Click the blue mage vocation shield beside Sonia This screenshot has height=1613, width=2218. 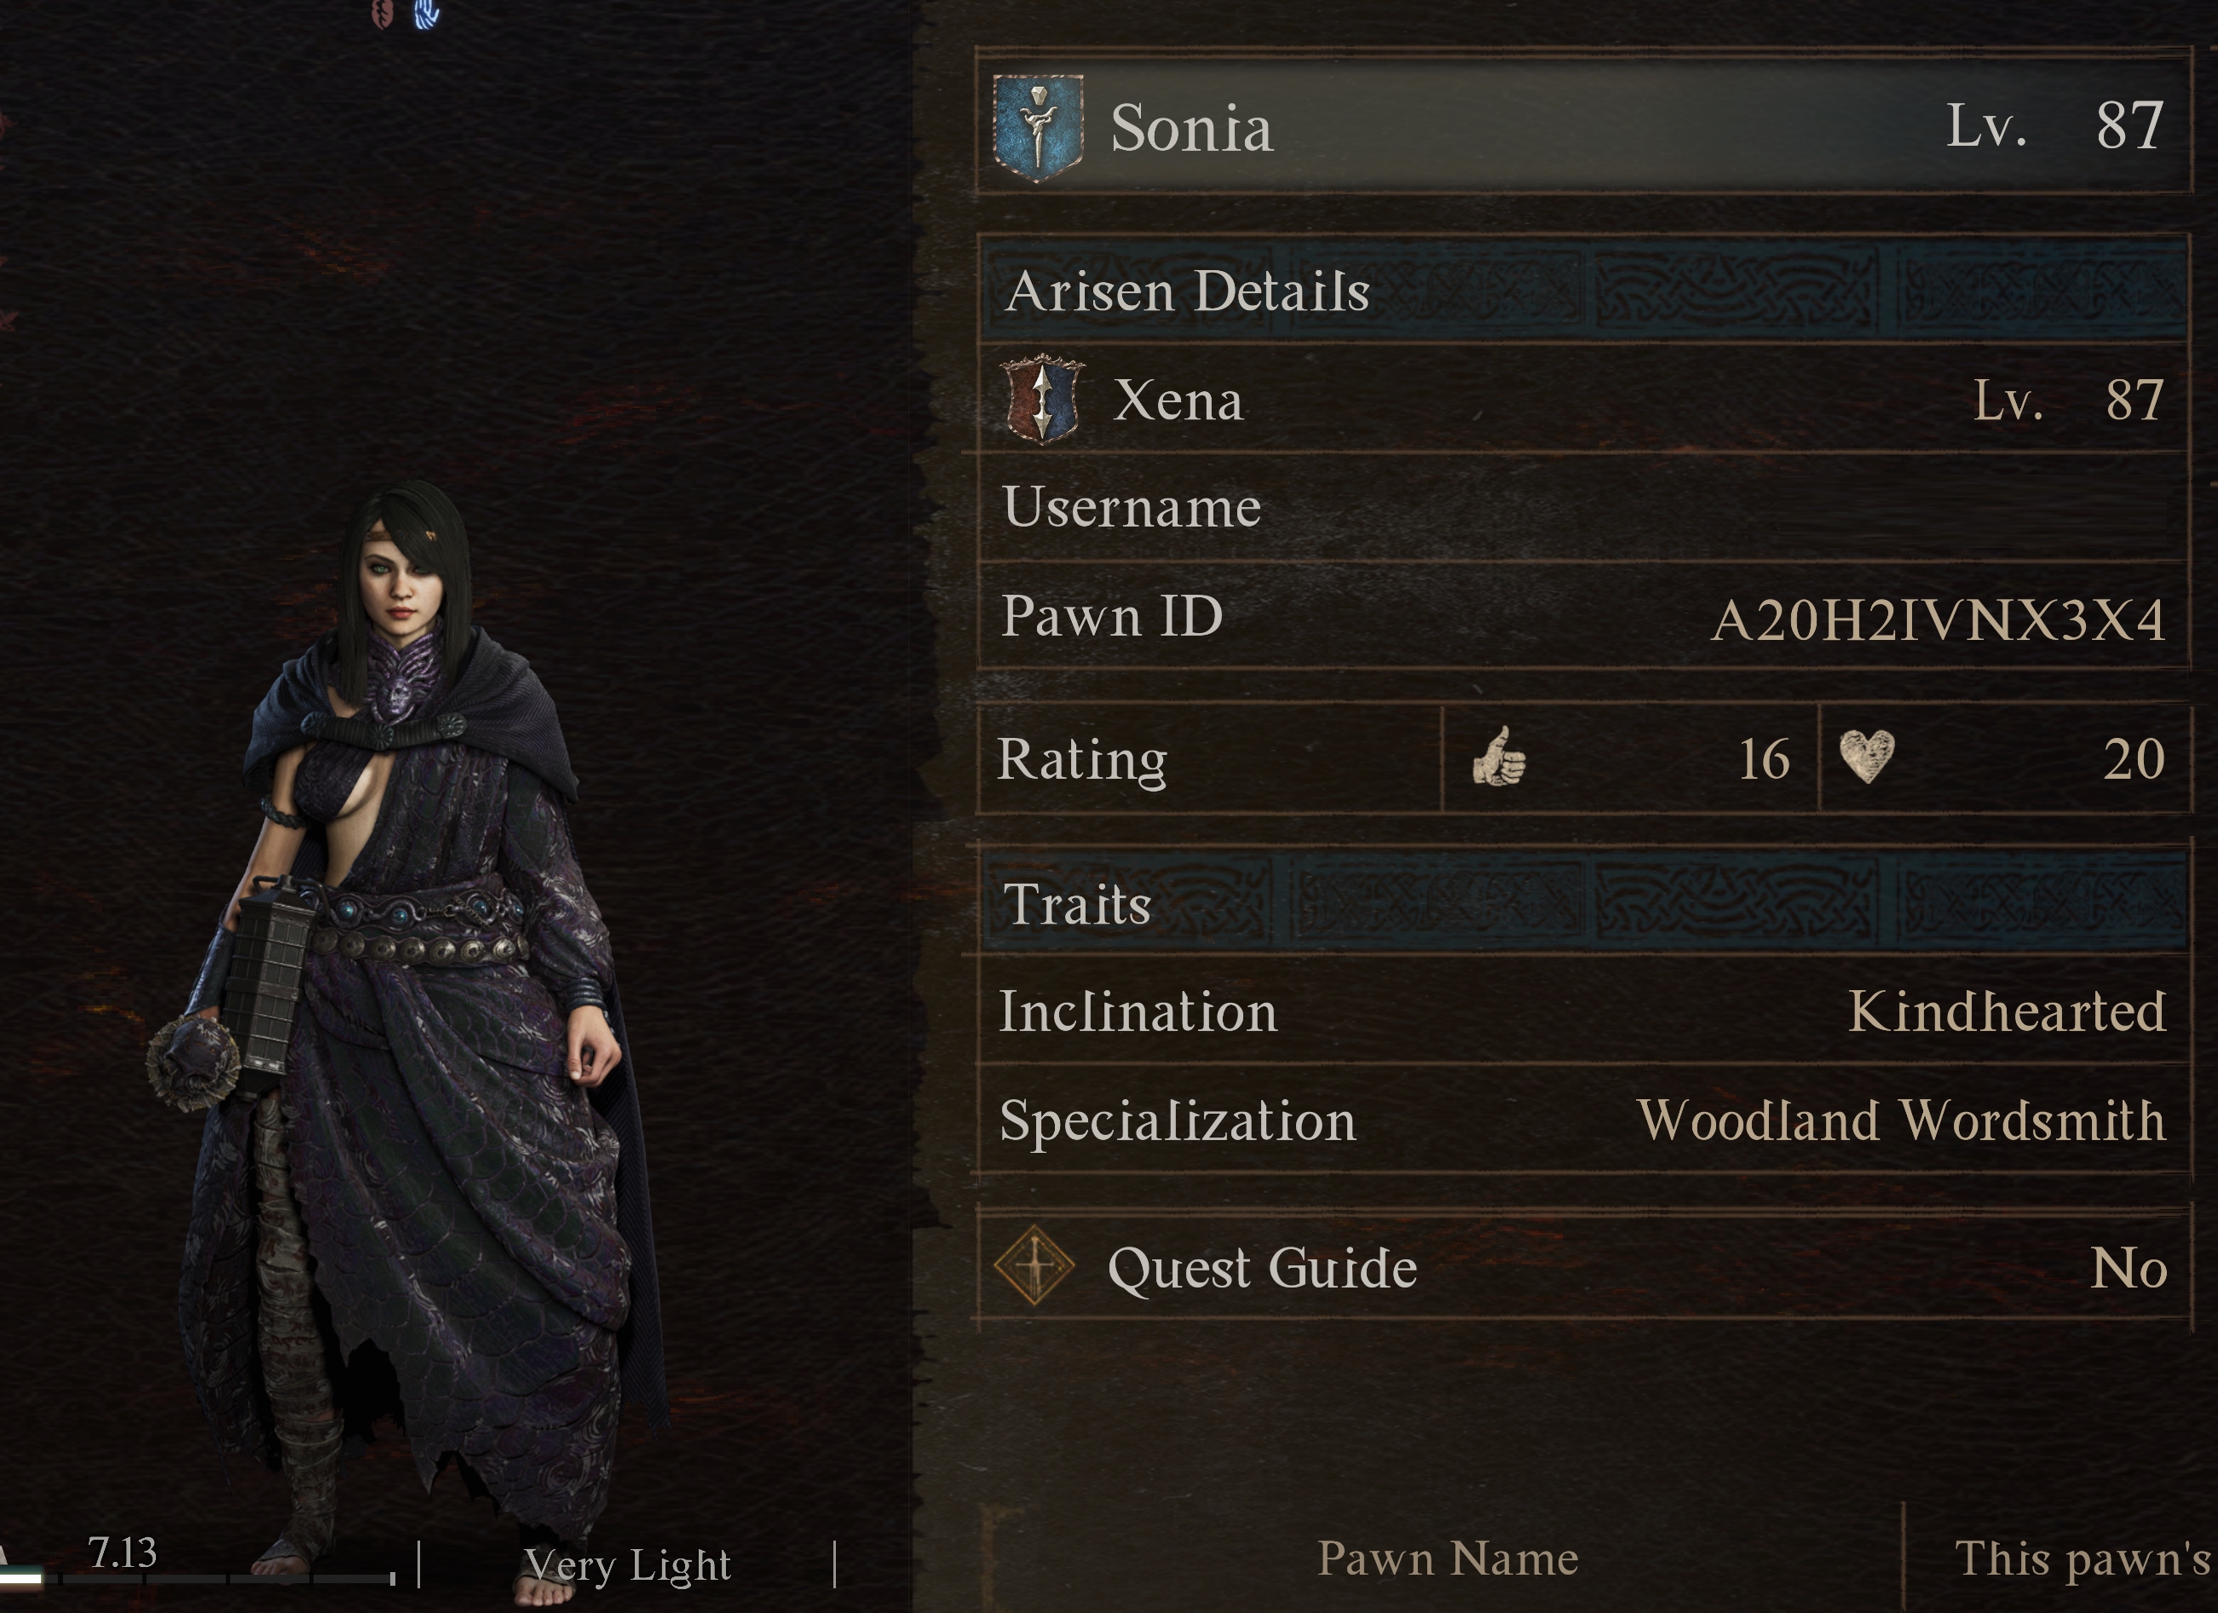[x=1038, y=127]
